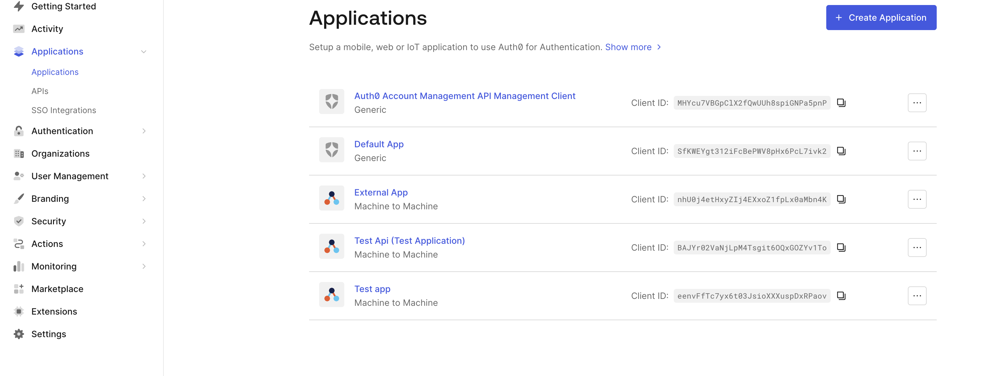Expand the Authentication sidebar section
Screen dimensions: 991x376
tap(144, 131)
